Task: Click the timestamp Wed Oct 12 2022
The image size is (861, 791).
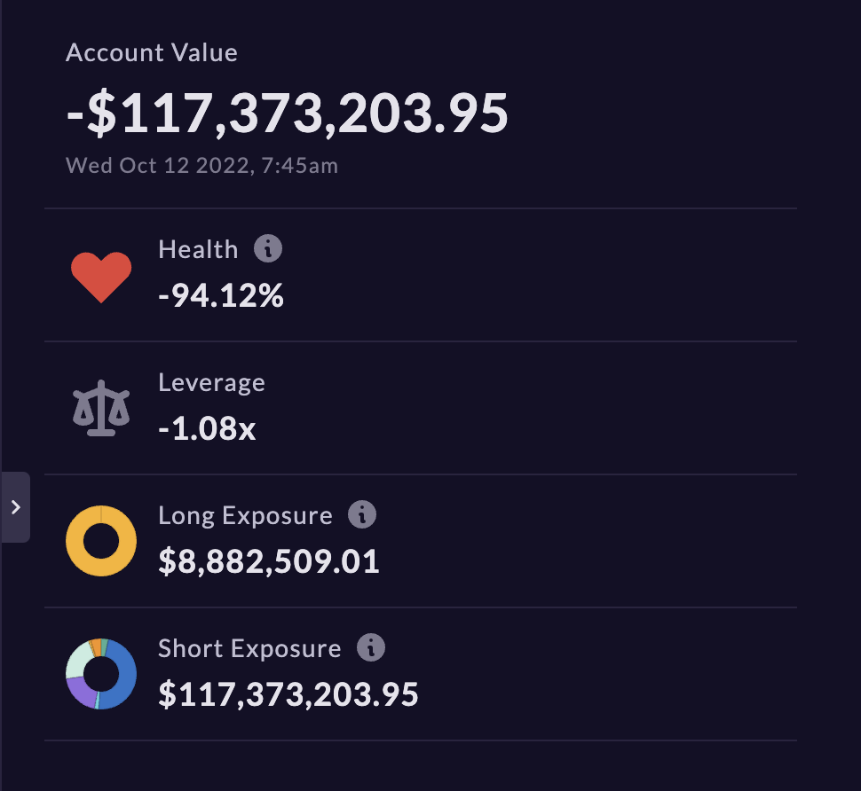Action: [x=159, y=166]
